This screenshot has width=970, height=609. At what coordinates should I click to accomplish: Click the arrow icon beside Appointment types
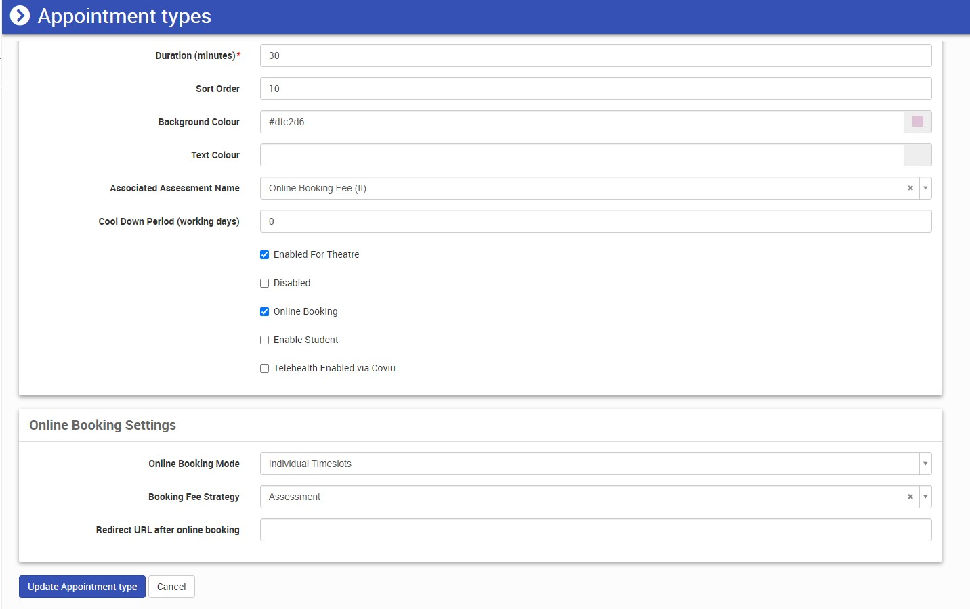(x=20, y=16)
